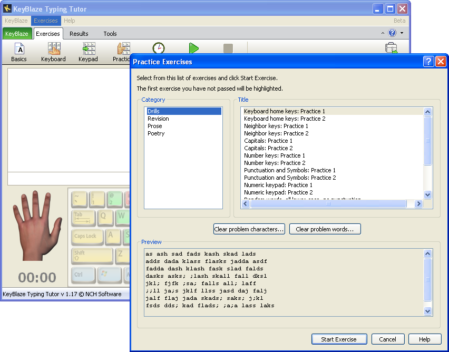Open dropdown arrow next to help icon

pyautogui.click(x=402, y=33)
